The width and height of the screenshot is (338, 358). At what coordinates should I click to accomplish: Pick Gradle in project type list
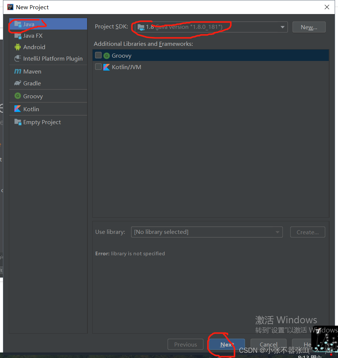pos(48,83)
